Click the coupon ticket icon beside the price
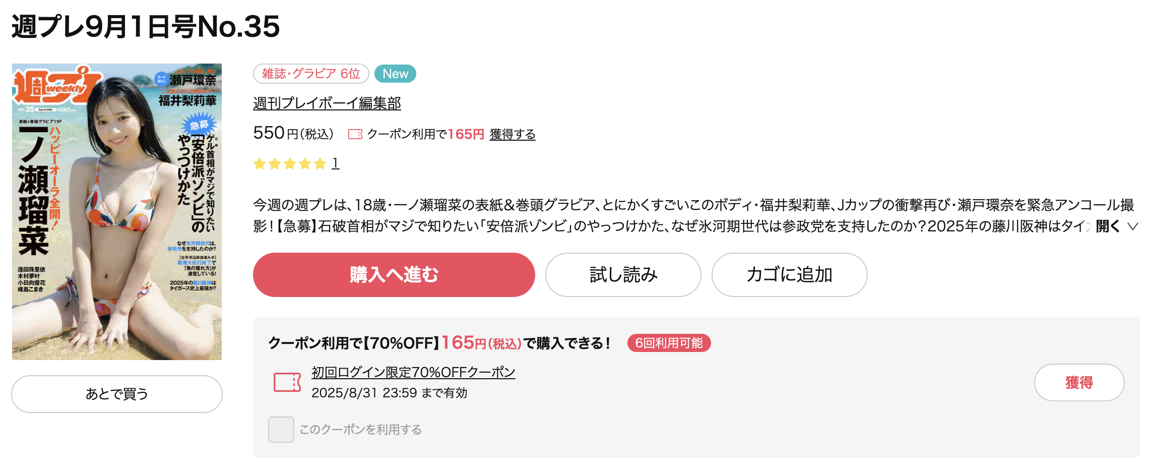This screenshot has width=1149, height=470. [x=355, y=134]
